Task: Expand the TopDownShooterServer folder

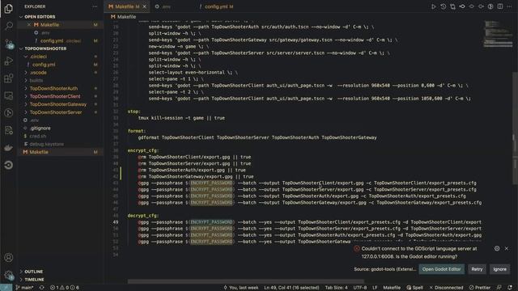Action: pyautogui.click(x=56, y=112)
